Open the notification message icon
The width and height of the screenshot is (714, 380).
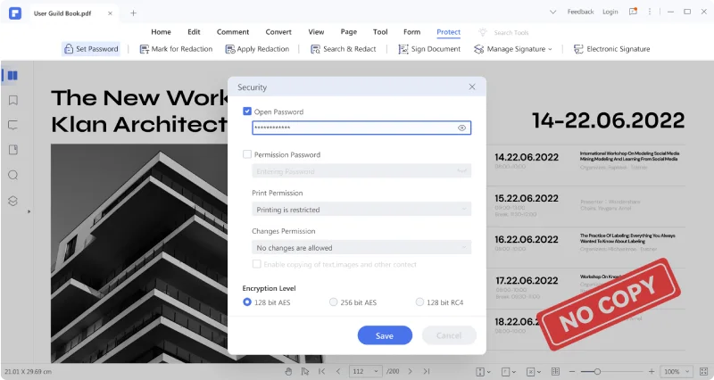point(633,12)
